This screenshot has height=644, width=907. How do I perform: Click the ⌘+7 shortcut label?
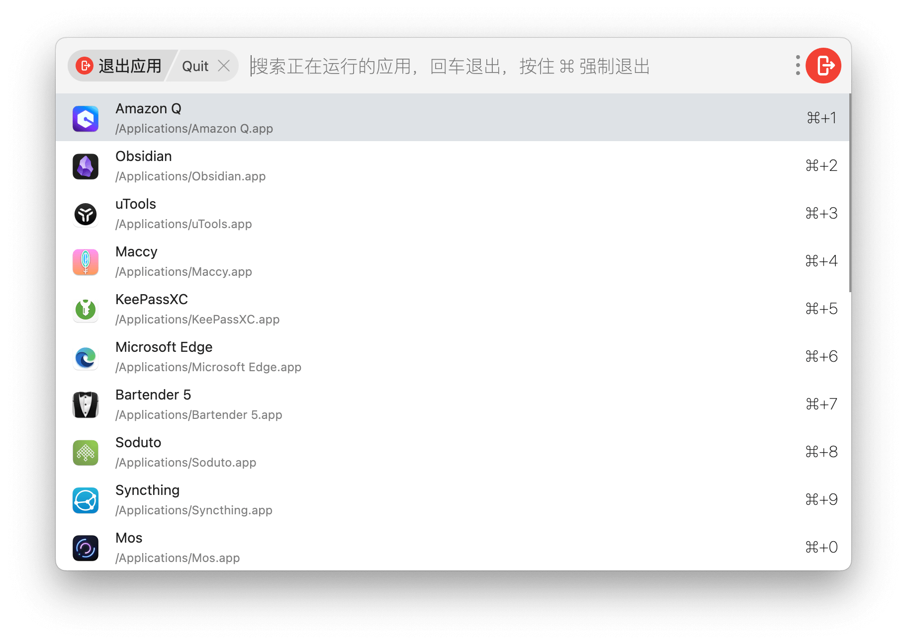[821, 404]
